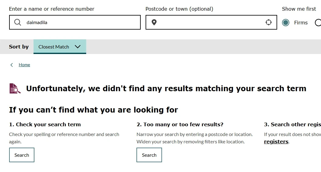Select the partly visible radio button right of Firms
The width and height of the screenshot is (321, 172).
318,23
